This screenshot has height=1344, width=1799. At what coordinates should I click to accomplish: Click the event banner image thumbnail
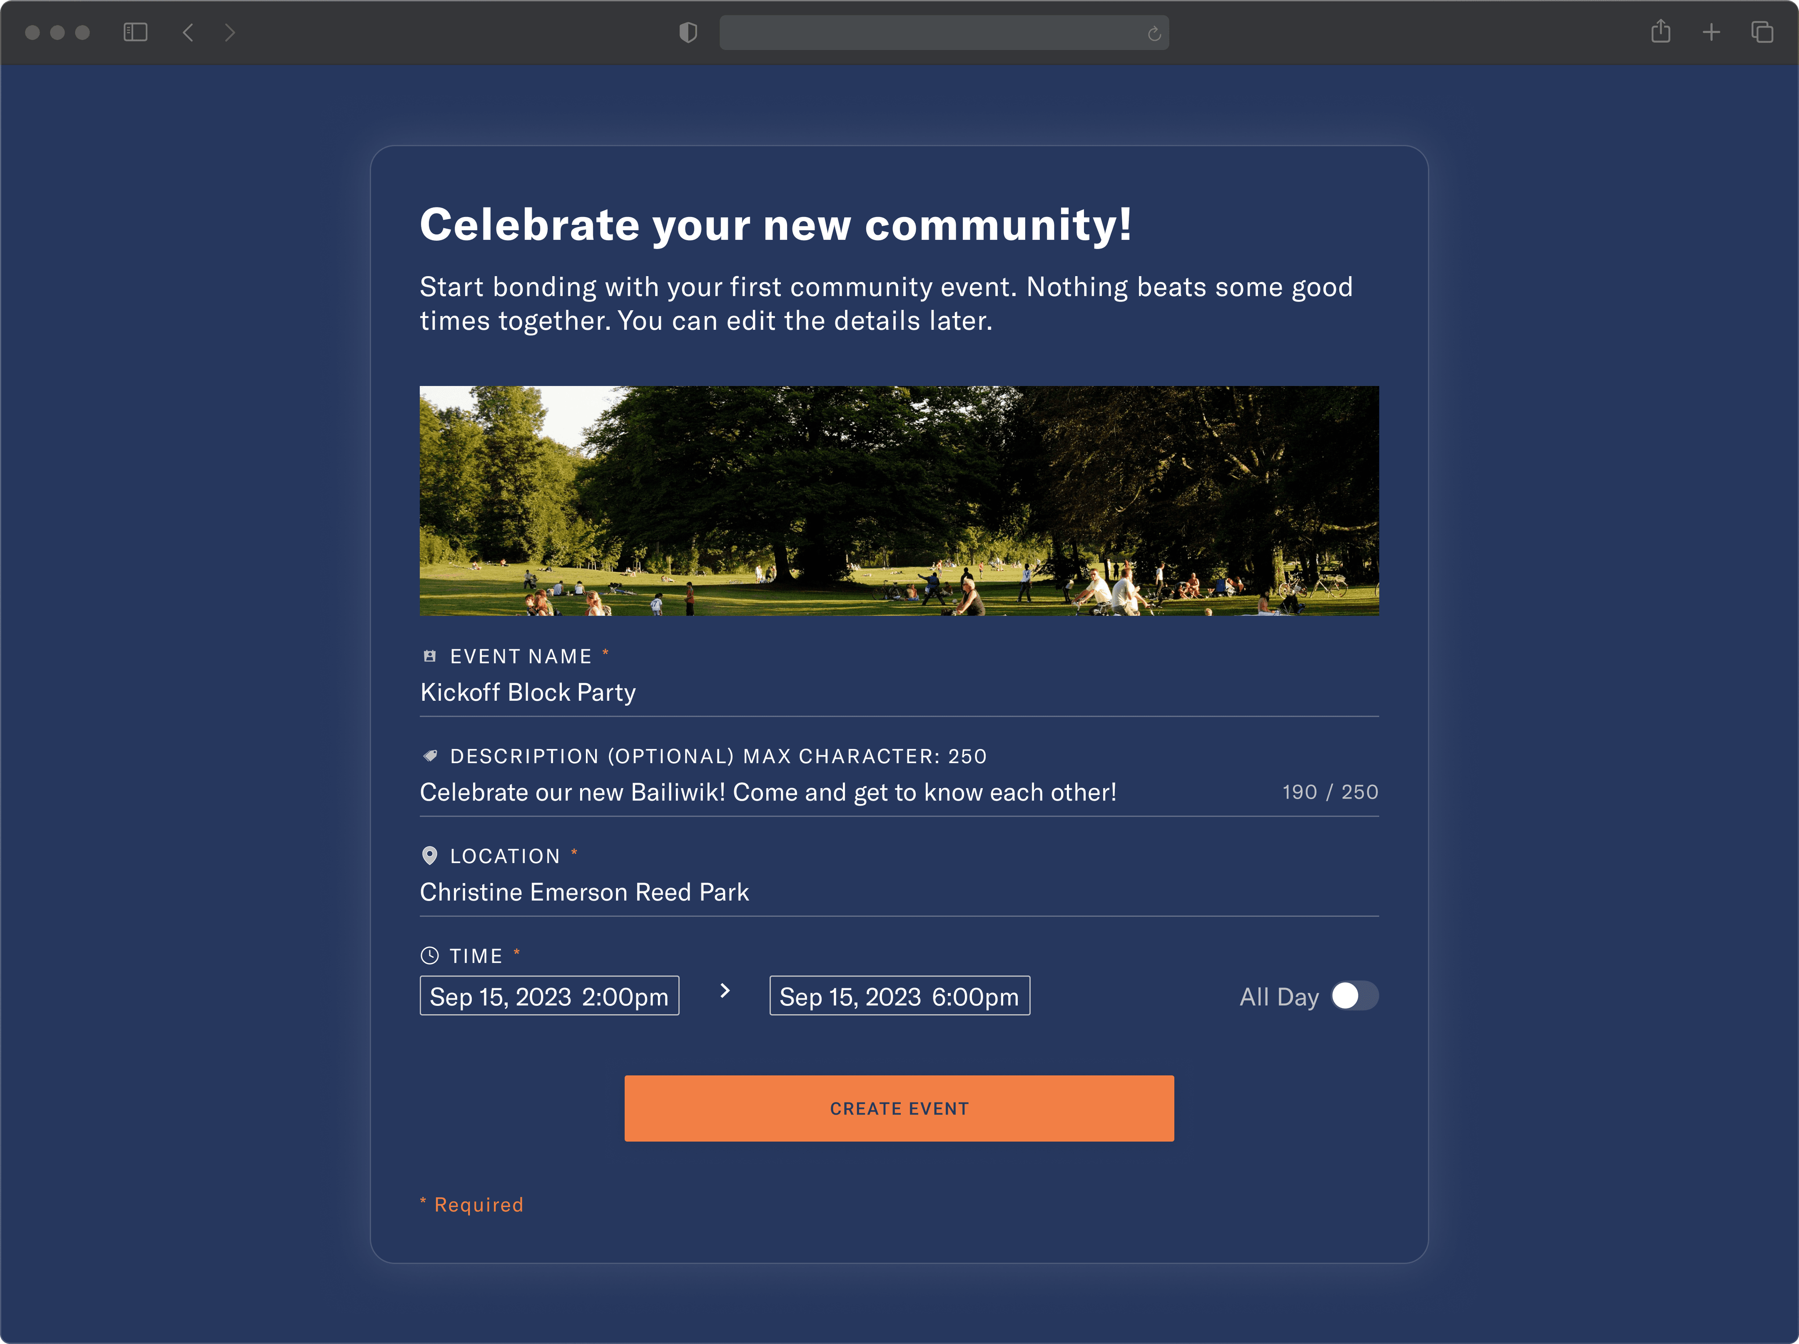click(899, 500)
